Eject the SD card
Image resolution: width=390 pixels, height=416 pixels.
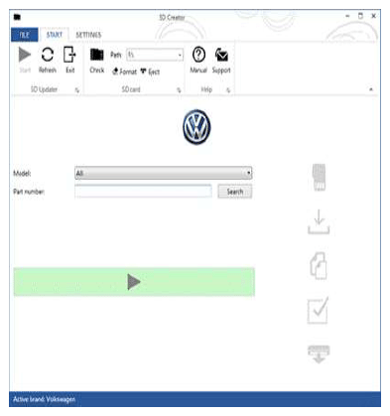pyautogui.click(x=150, y=71)
